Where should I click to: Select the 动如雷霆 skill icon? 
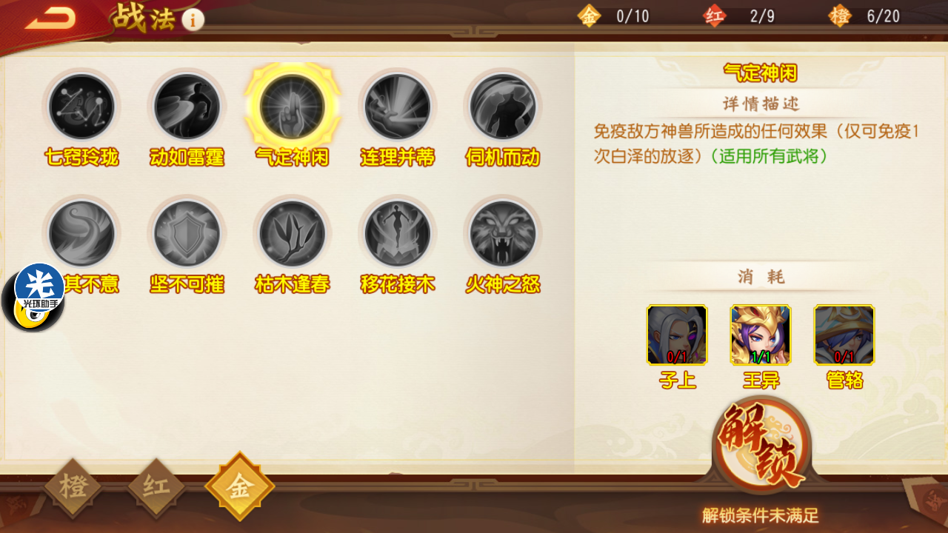click(187, 107)
